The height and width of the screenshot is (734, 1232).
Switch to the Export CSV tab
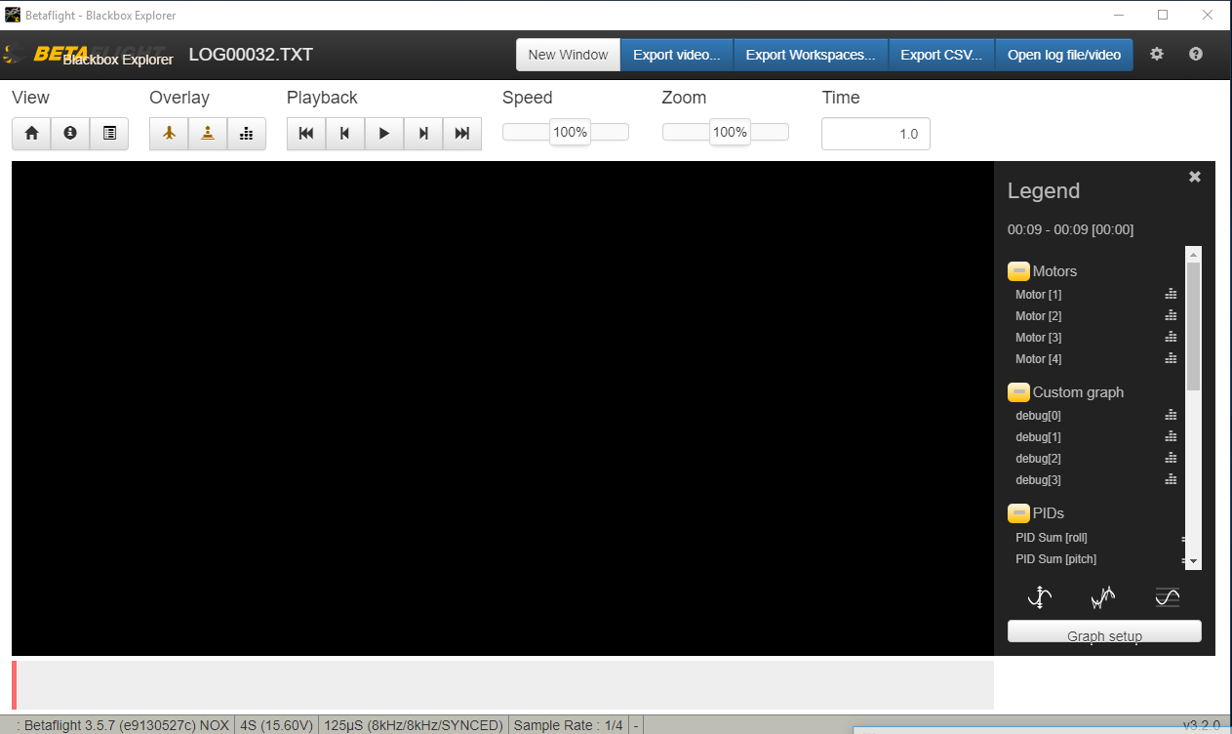[x=940, y=55]
